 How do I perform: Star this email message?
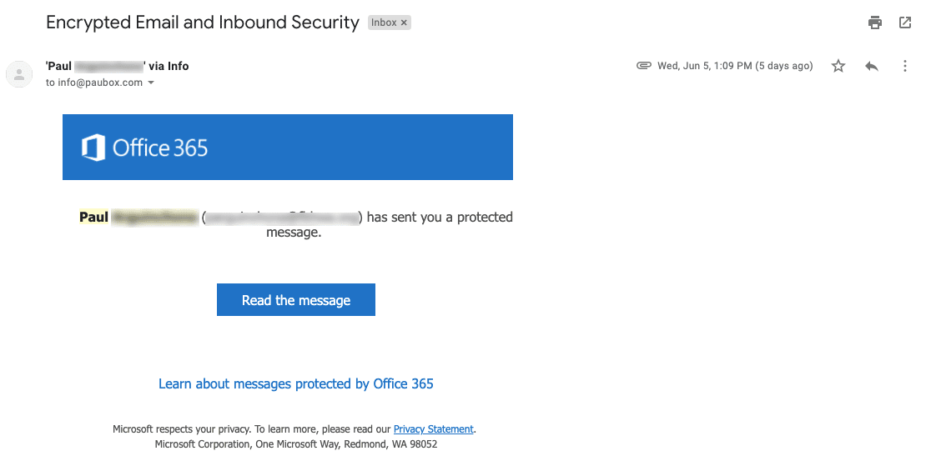click(x=838, y=66)
